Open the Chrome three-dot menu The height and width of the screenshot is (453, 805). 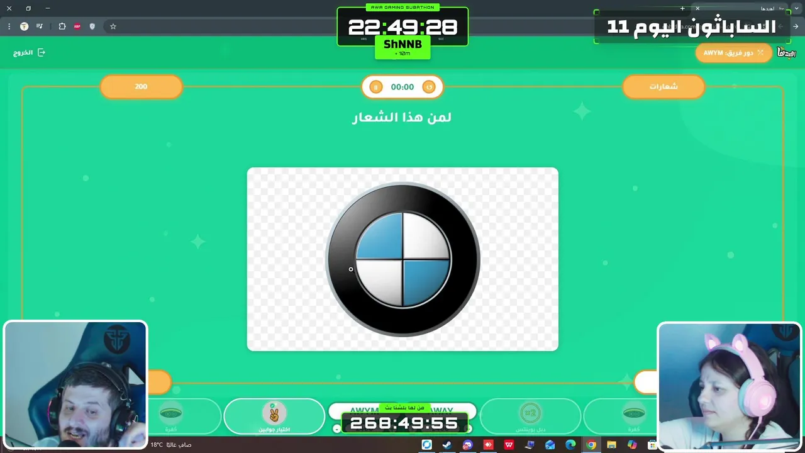(9, 26)
